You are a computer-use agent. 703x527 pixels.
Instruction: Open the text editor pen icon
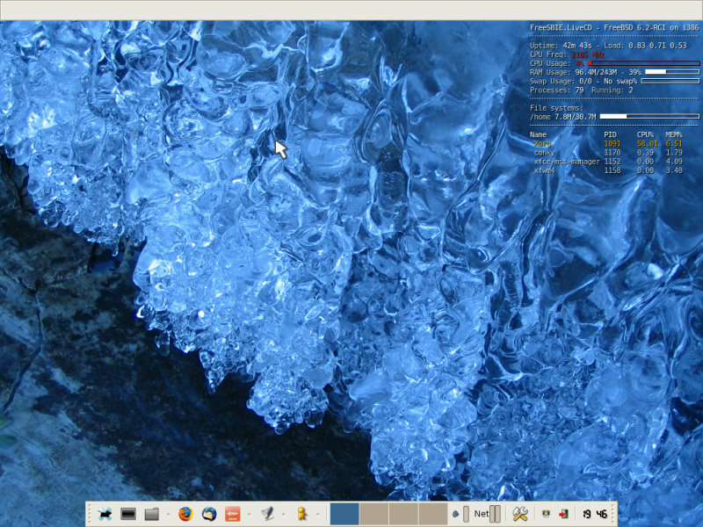click(x=267, y=514)
